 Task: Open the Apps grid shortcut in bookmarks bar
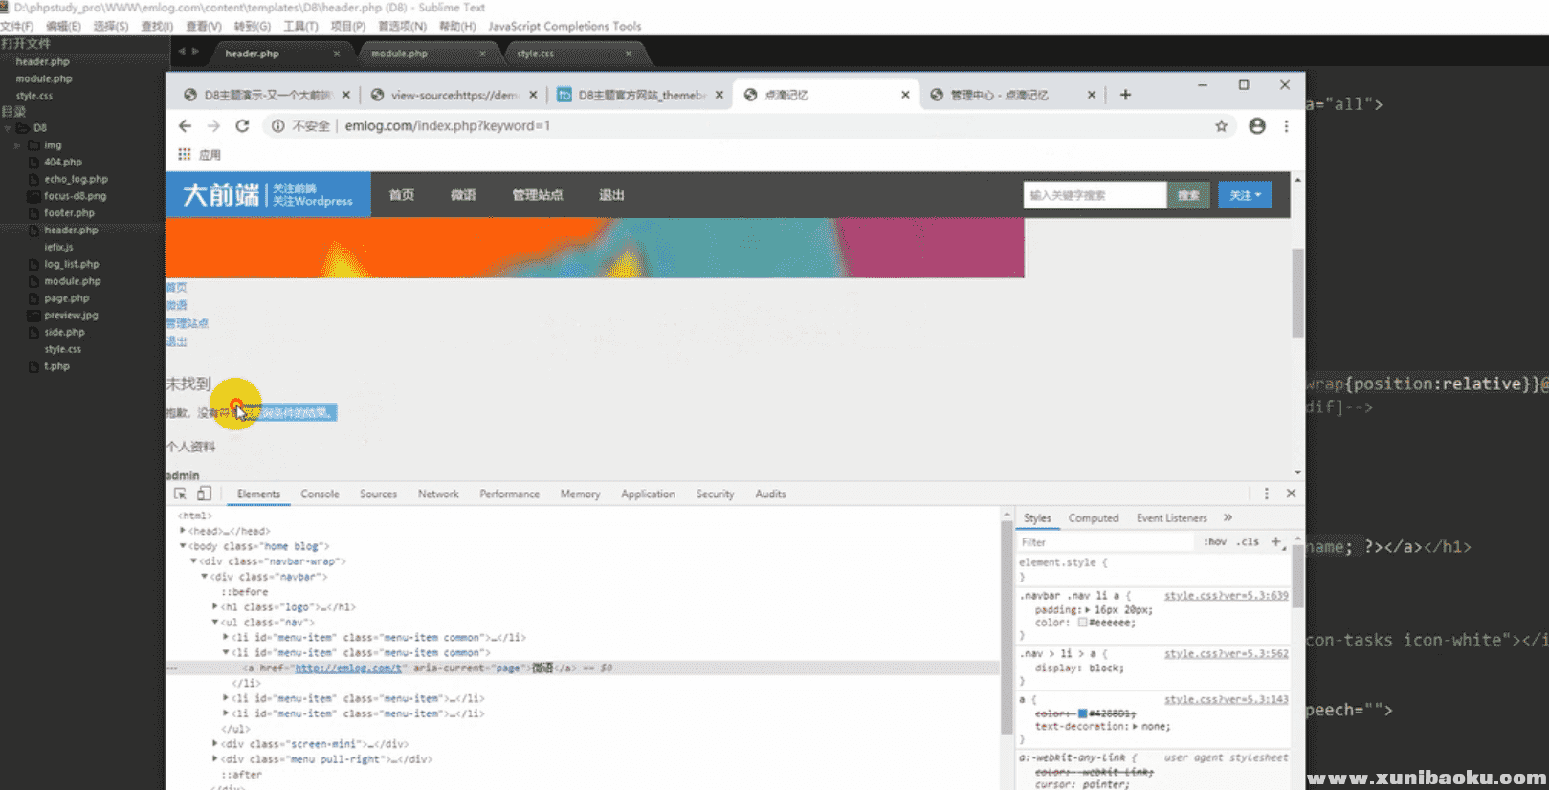[x=185, y=154]
